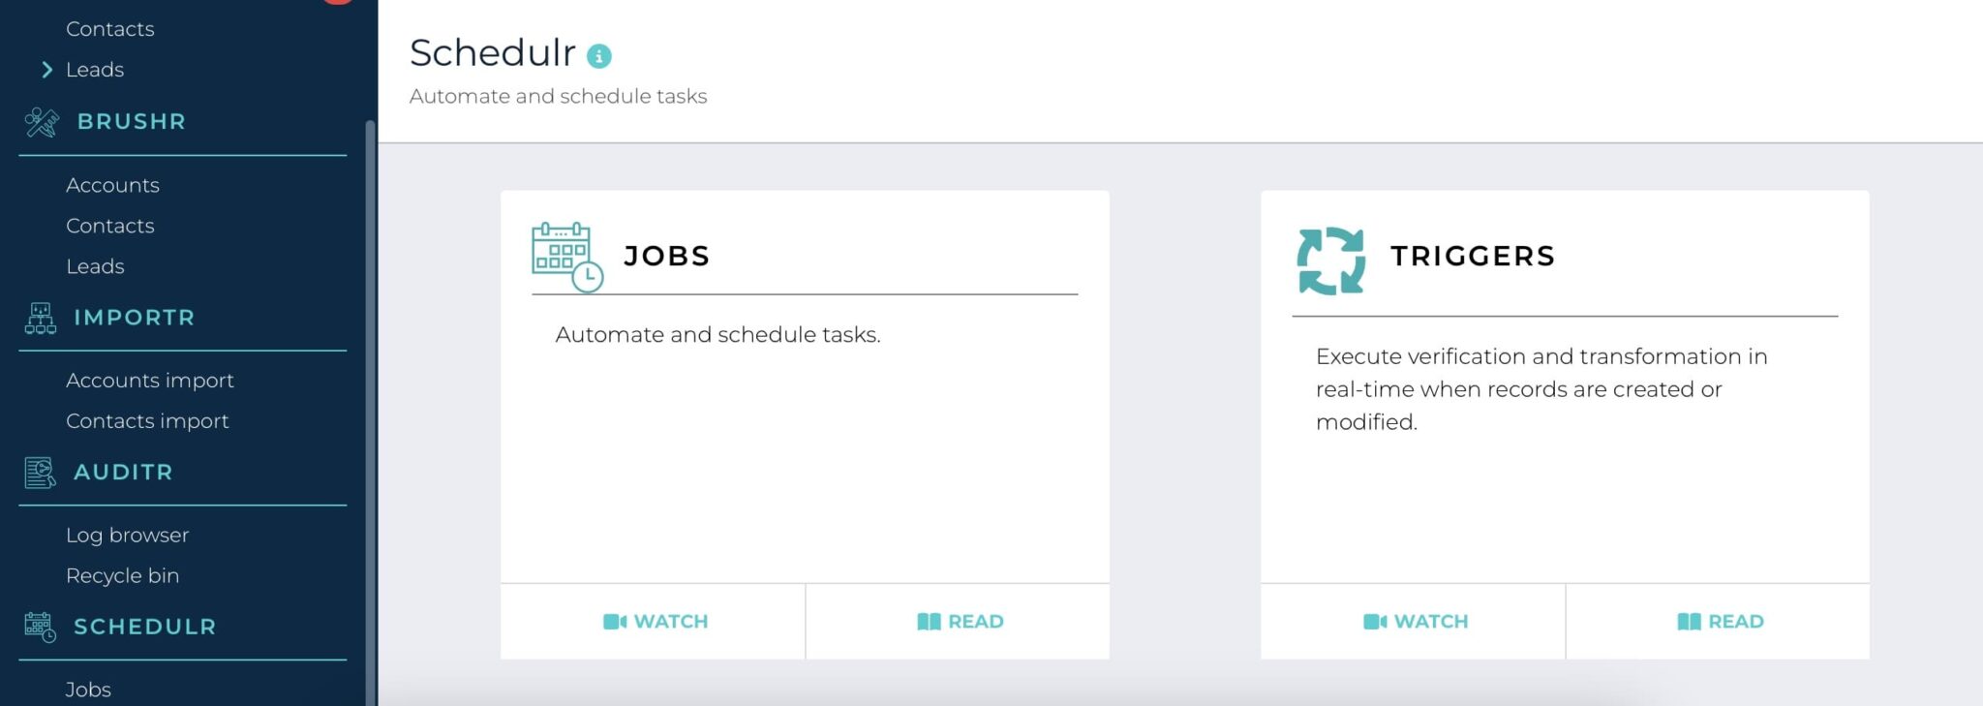Image resolution: width=1983 pixels, height=706 pixels.
Task: Click Watch on the Triggers card
Action: click(x=1416, y=621)
